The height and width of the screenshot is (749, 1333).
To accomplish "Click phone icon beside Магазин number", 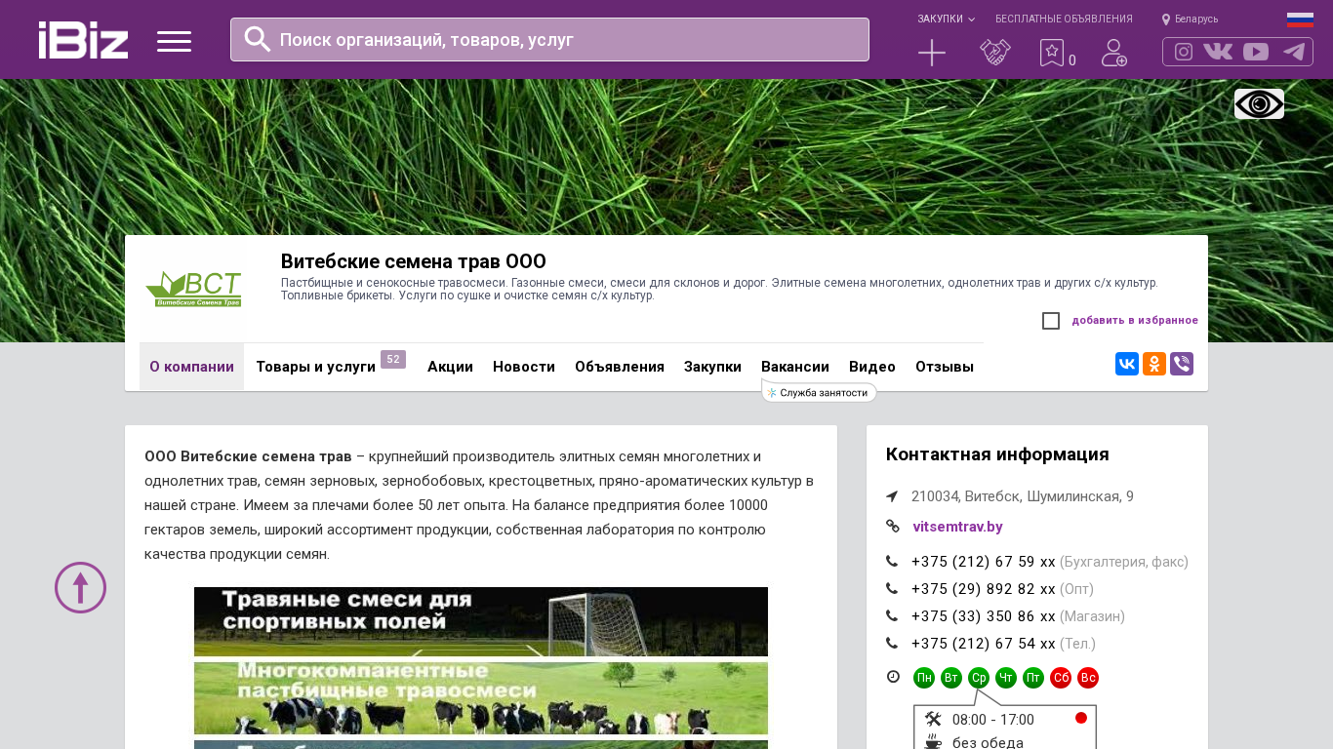I will click(x=892, y=616).
